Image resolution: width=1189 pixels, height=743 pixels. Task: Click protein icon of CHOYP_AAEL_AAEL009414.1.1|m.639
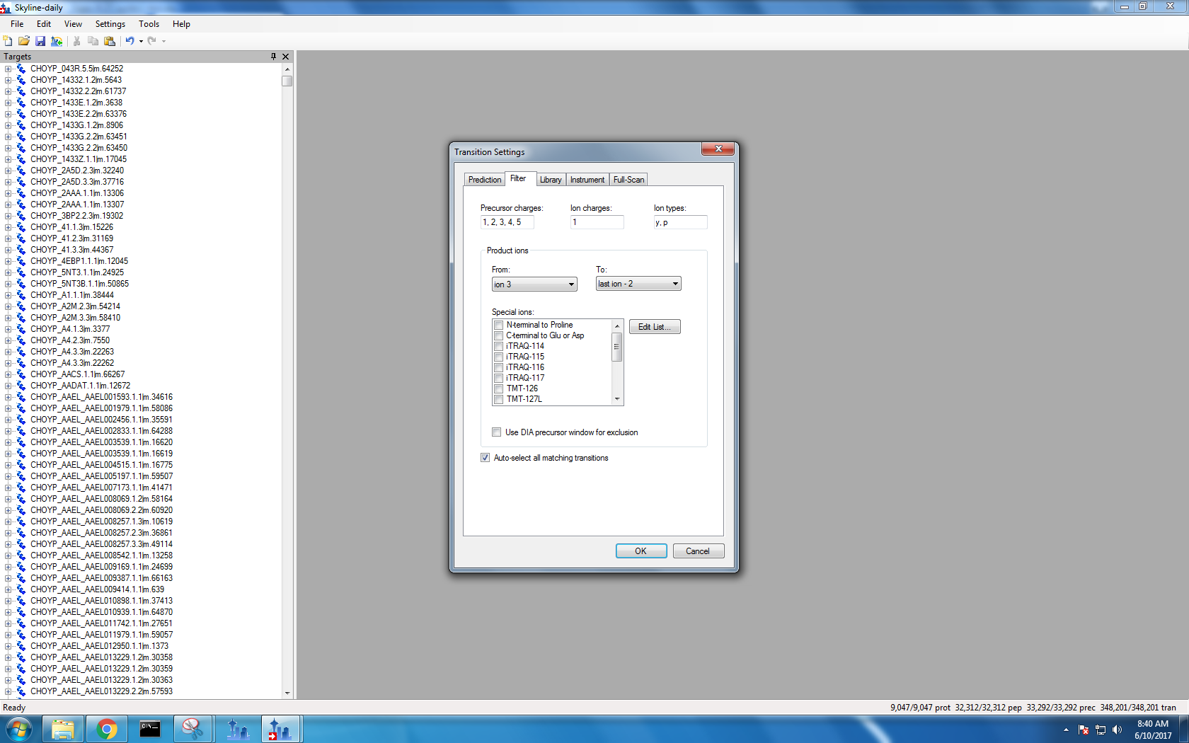click(x=21, y=589)
